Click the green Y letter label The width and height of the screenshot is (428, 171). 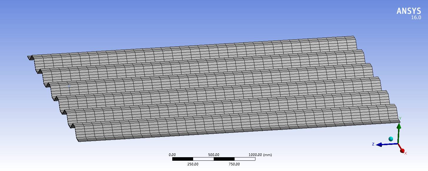[x=400, y=118]
